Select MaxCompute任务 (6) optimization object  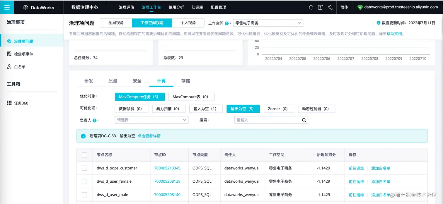[x=140, y=97]
